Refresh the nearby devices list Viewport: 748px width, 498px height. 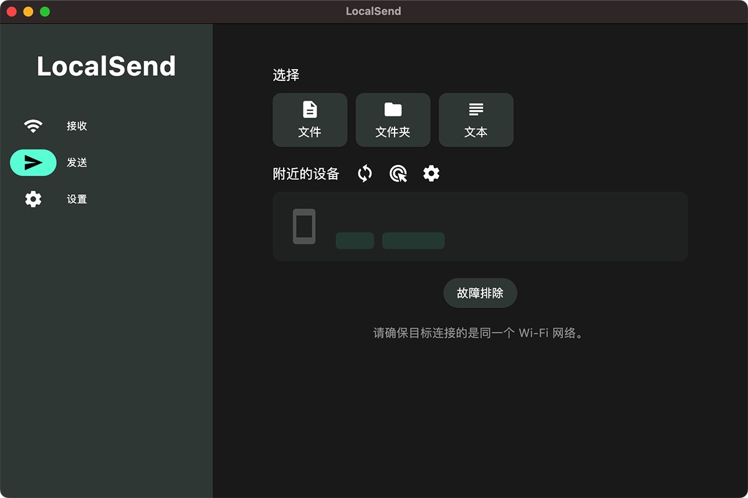pos(365,174)
